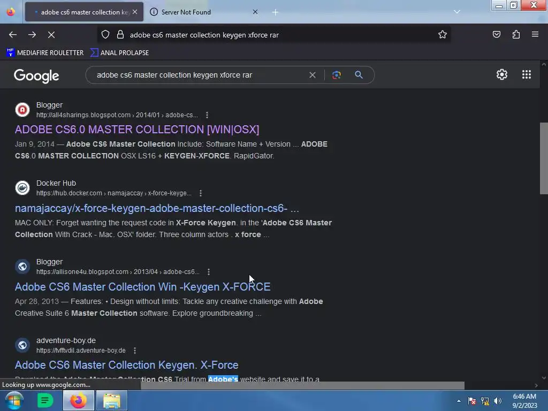This screenshot has width=548, height=411.
Task: Save page to Pocket
Action: 496,35
